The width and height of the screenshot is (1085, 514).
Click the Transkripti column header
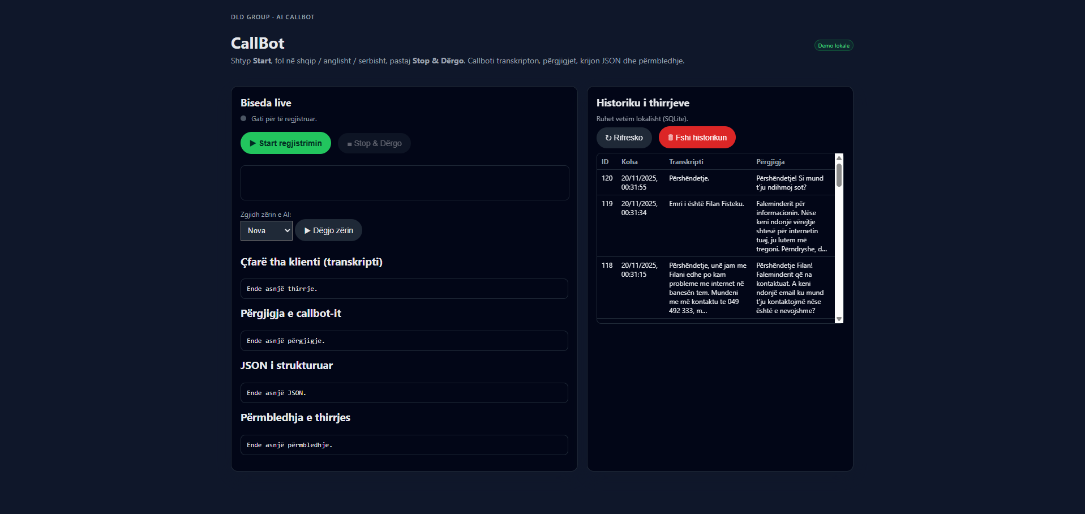click(x=686, y=162)
